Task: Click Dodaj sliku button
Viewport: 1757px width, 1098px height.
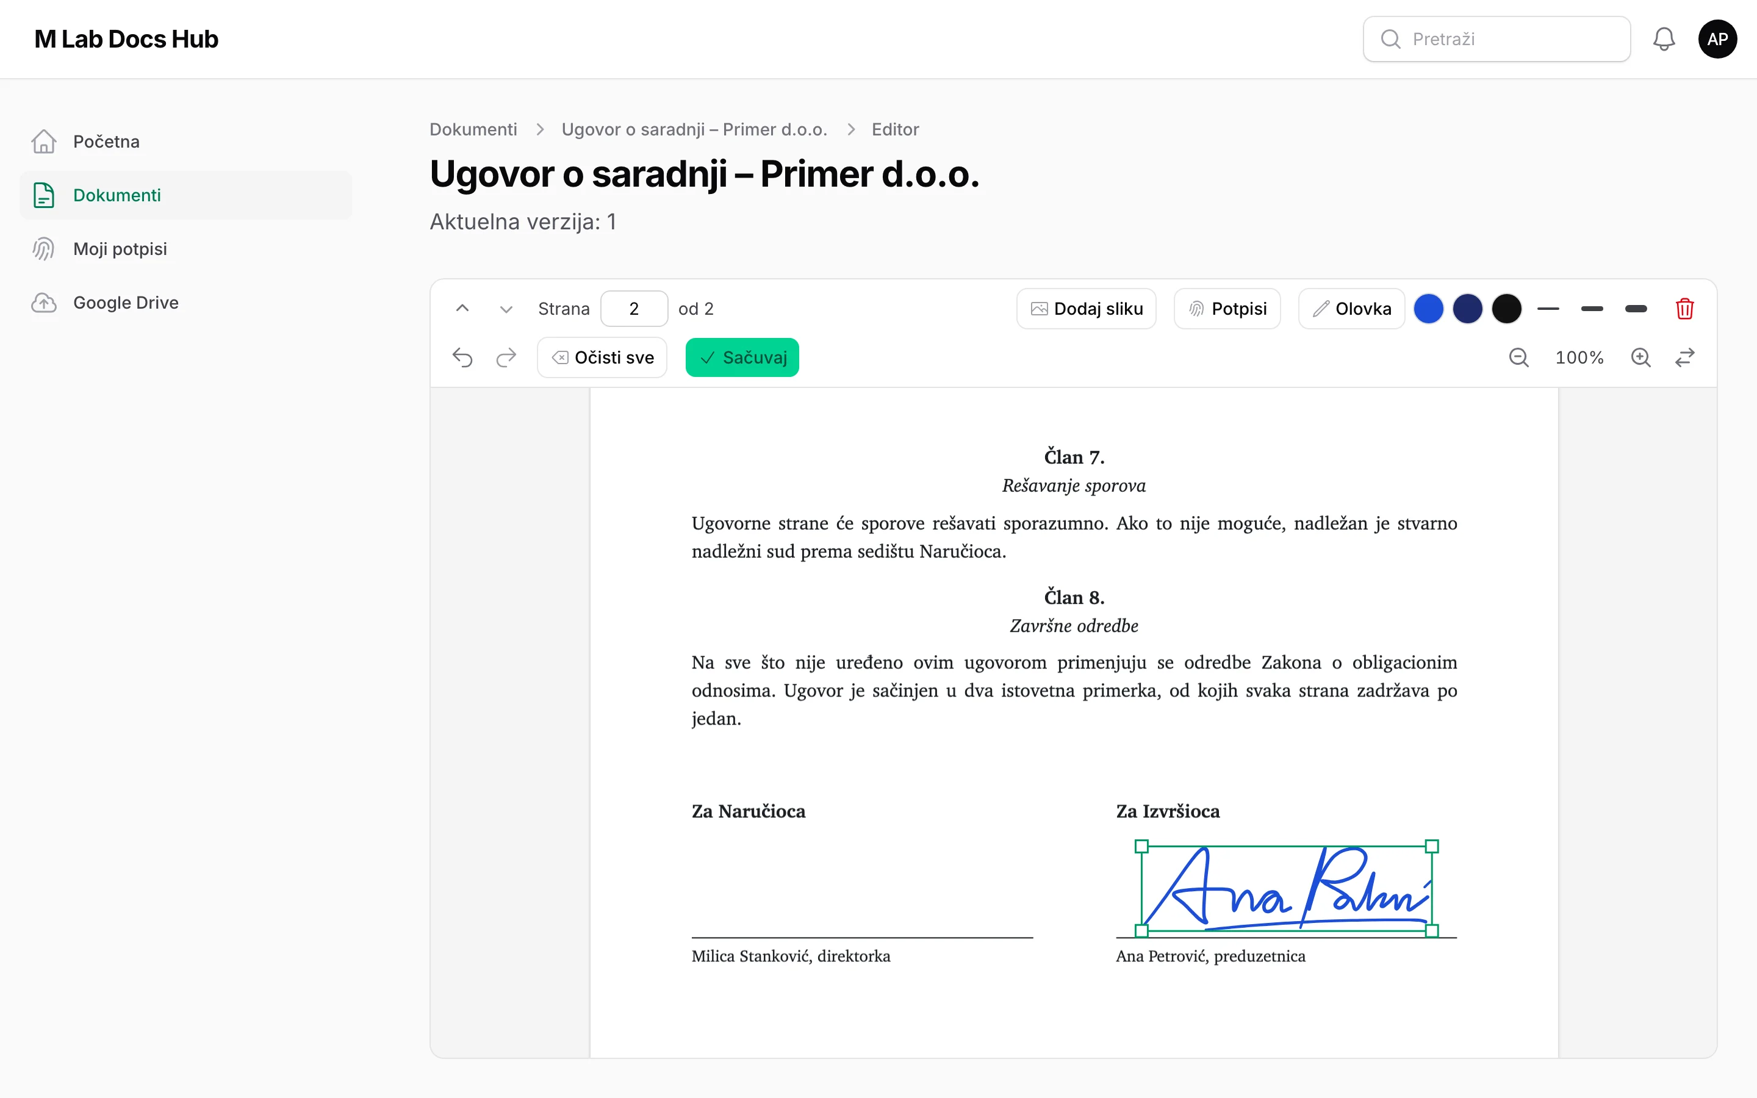Action: coord(1086,309)
